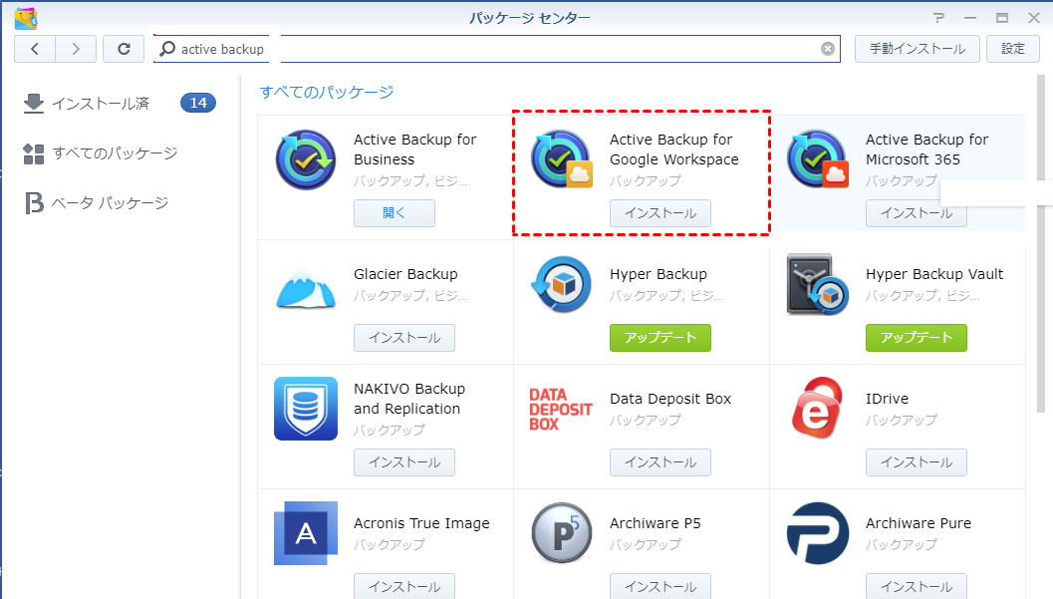
Task: Click the Data Deposit Box logo
Action: pos(561,409)
